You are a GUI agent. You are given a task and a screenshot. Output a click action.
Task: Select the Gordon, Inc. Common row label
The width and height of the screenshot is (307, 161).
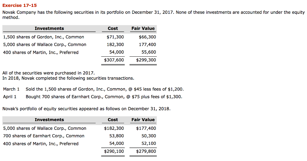[x=43, y=37]
